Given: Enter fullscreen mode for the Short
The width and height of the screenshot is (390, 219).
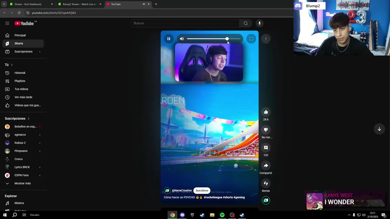Looking at the screenshot, I should (x=251, y=39).
